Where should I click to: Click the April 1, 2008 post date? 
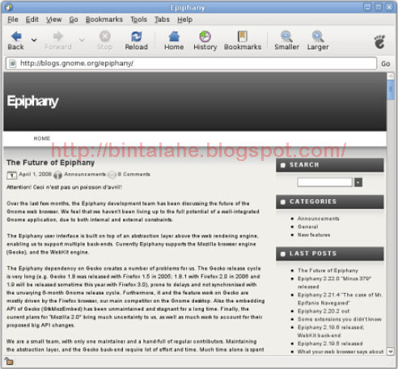pos(35,174)
